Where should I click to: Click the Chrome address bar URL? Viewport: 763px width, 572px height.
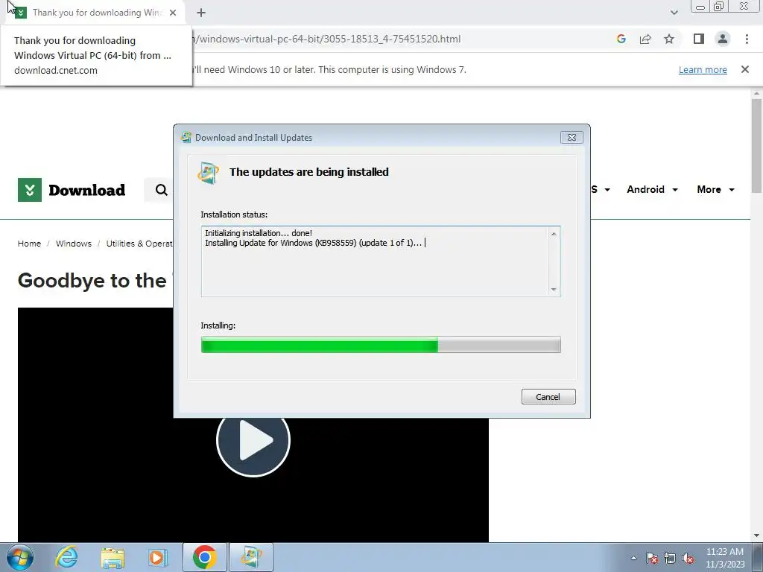[x=326, y=39]
